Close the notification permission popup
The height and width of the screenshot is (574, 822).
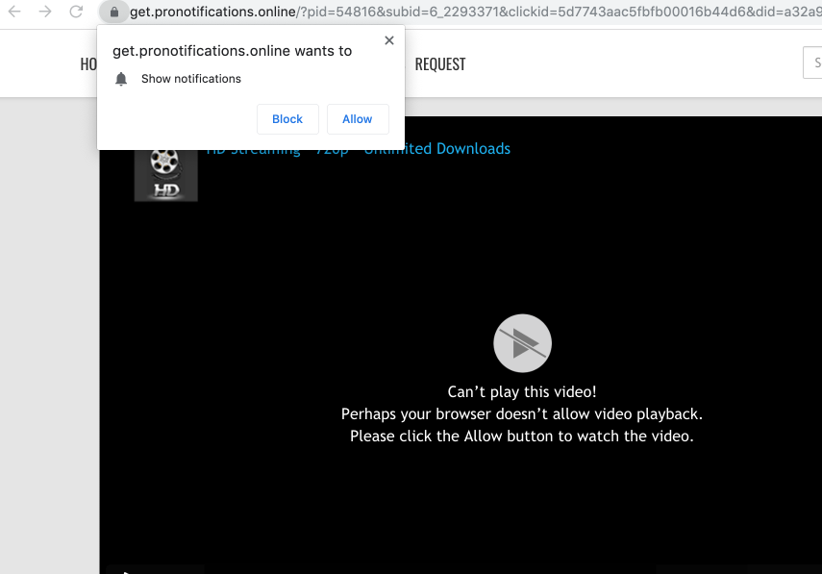coord(388,40)
